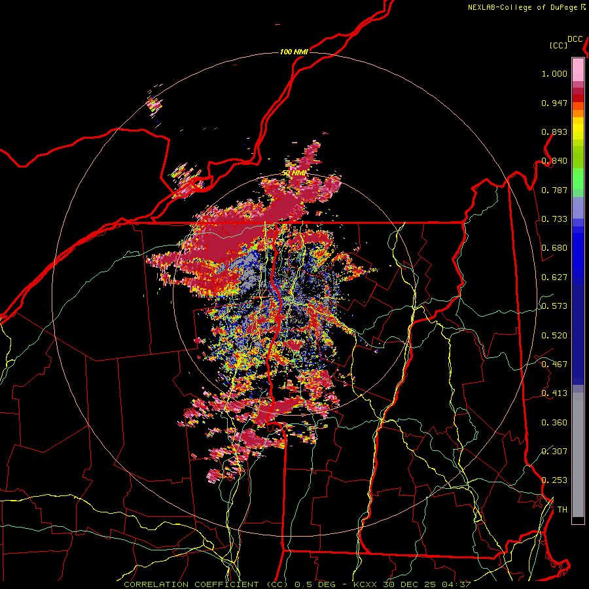Select the 0.307 legend value
Image resolution: width=589 pixels, height=589 pixels.
point(554,452)
